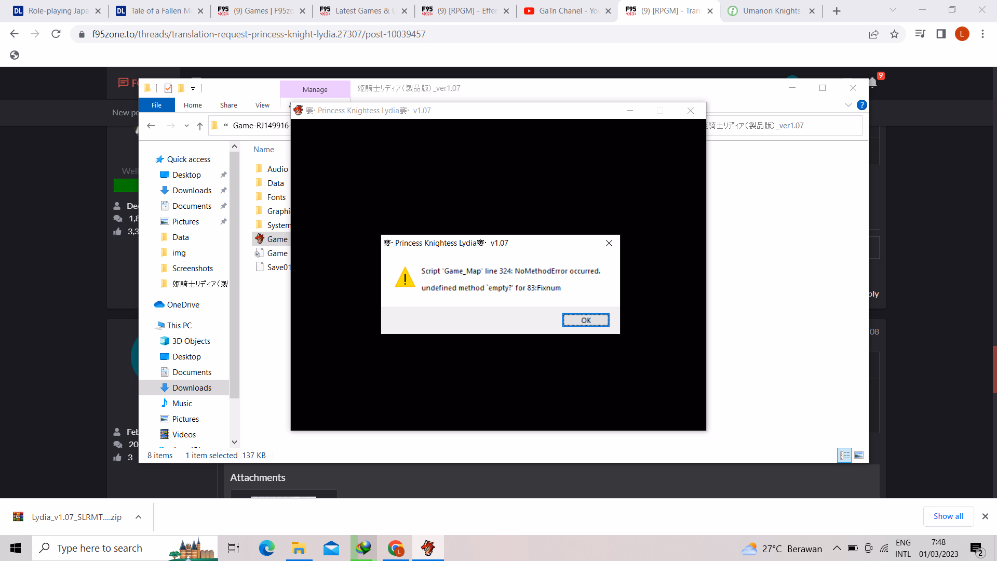This screenshot has width=997, height=561.
Task: Open the View ribbon tab
Action: point(262,105)
